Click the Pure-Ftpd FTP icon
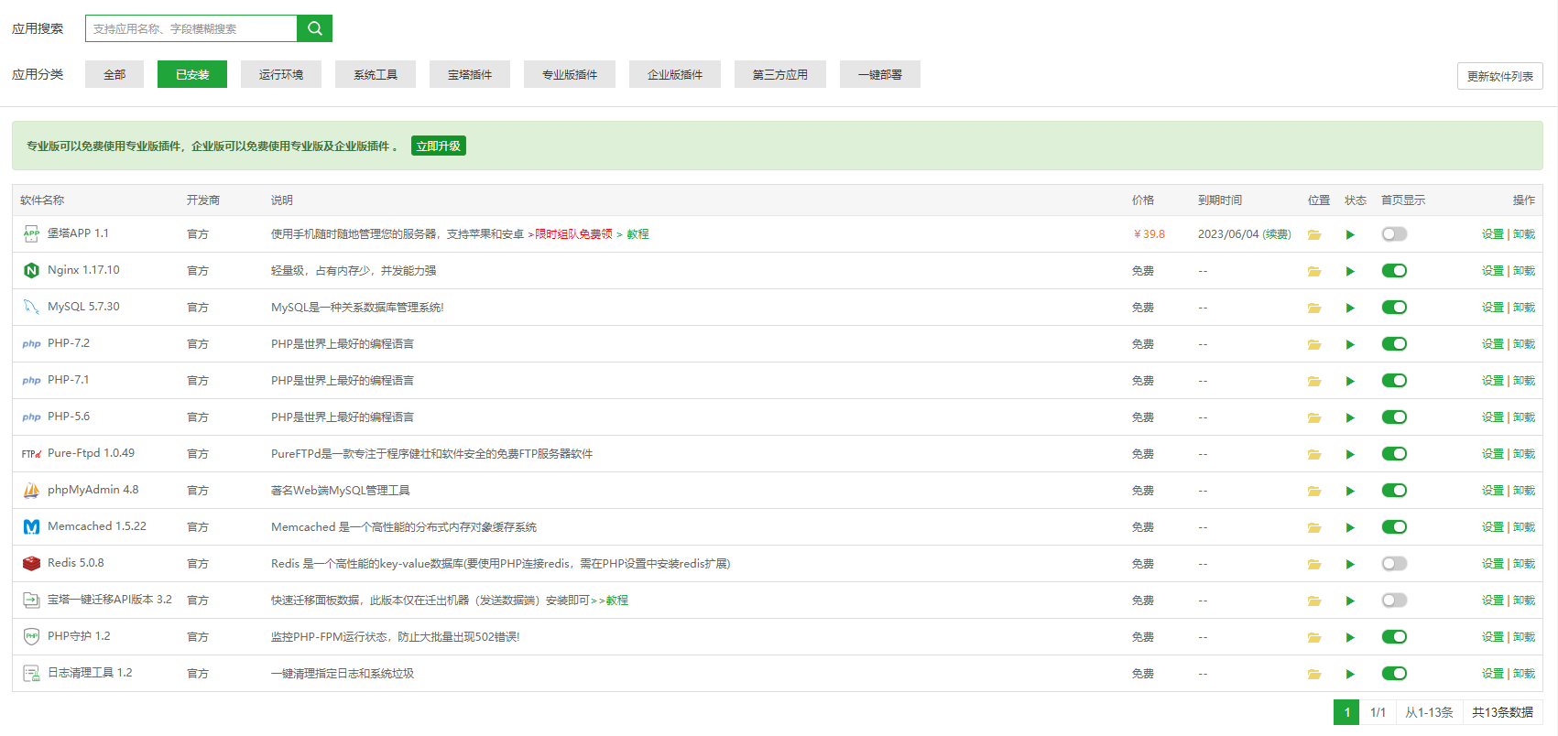Image resolution: width=1558 pixels, height=736 pixels. [31, 453]
